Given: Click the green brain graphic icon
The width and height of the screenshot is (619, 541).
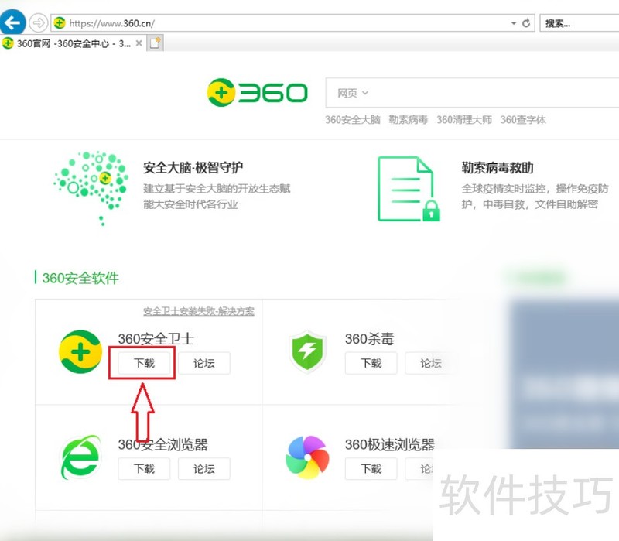Looking at the screenshot, I should pyautogui.click(x=91, y=187).
